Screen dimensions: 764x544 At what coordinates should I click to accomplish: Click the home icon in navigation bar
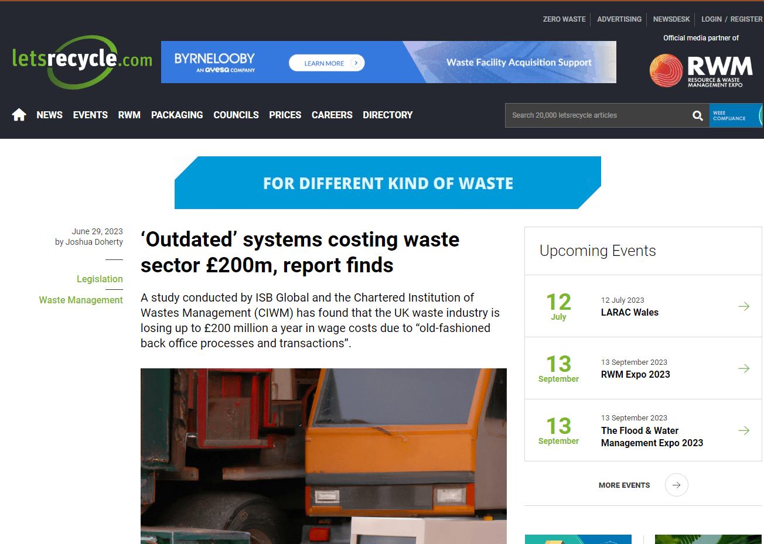pos(19,115)
